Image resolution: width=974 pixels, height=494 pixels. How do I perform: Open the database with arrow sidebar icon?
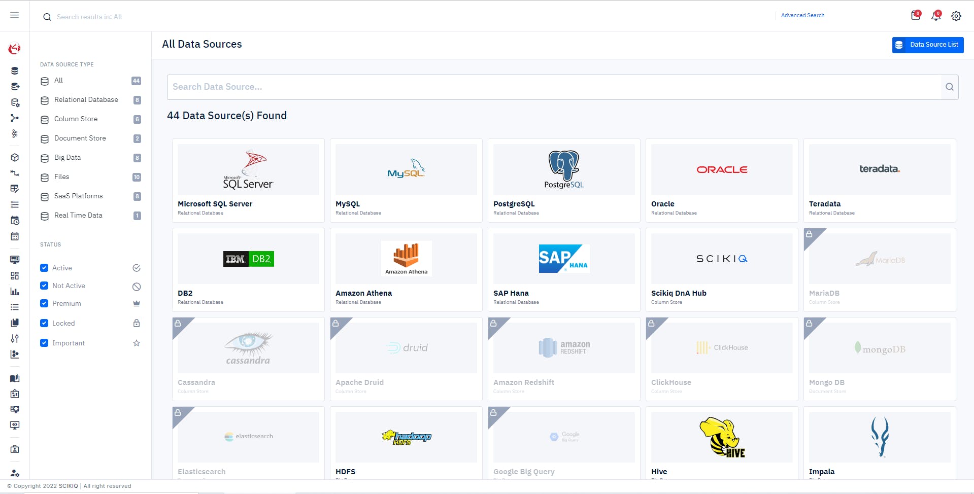pos(15,86)
